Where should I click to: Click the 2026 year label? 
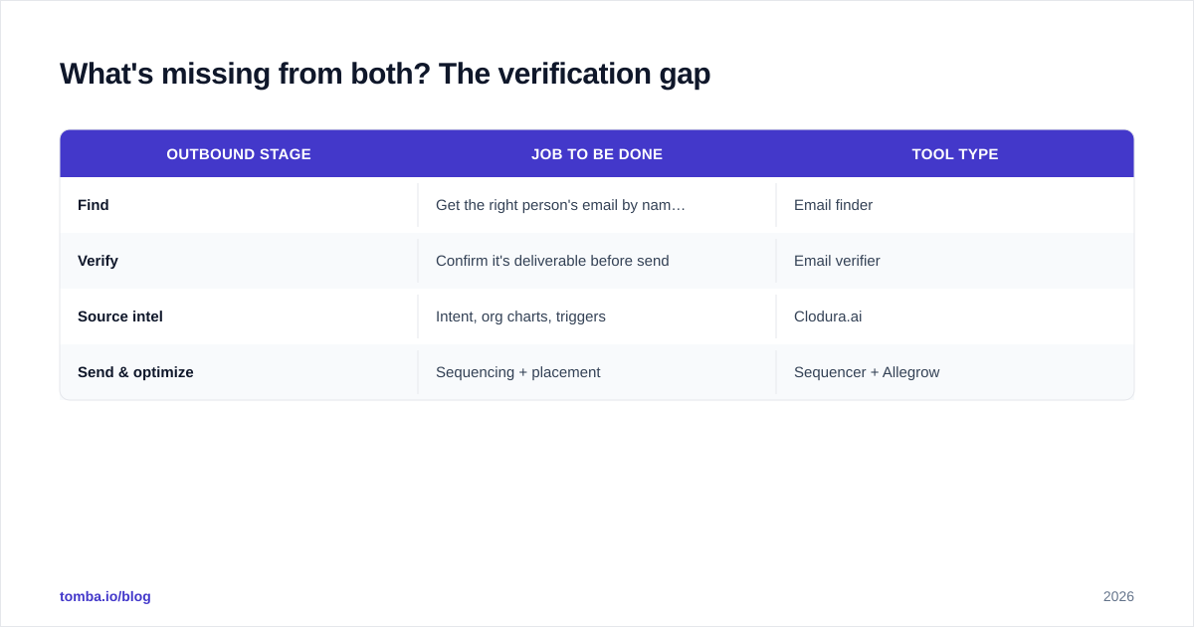(1118, 596)
